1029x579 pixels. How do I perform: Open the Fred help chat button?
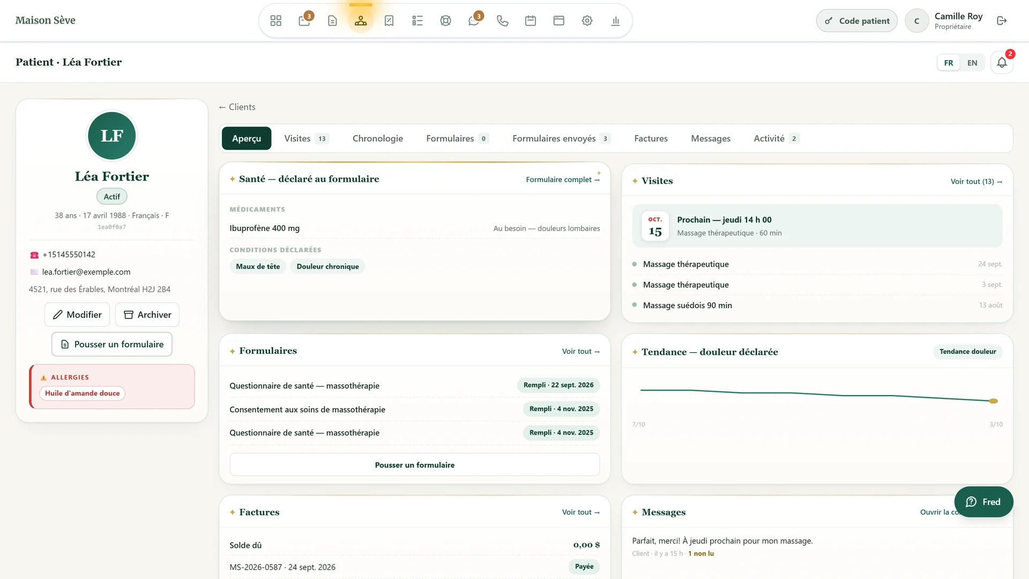983,502
